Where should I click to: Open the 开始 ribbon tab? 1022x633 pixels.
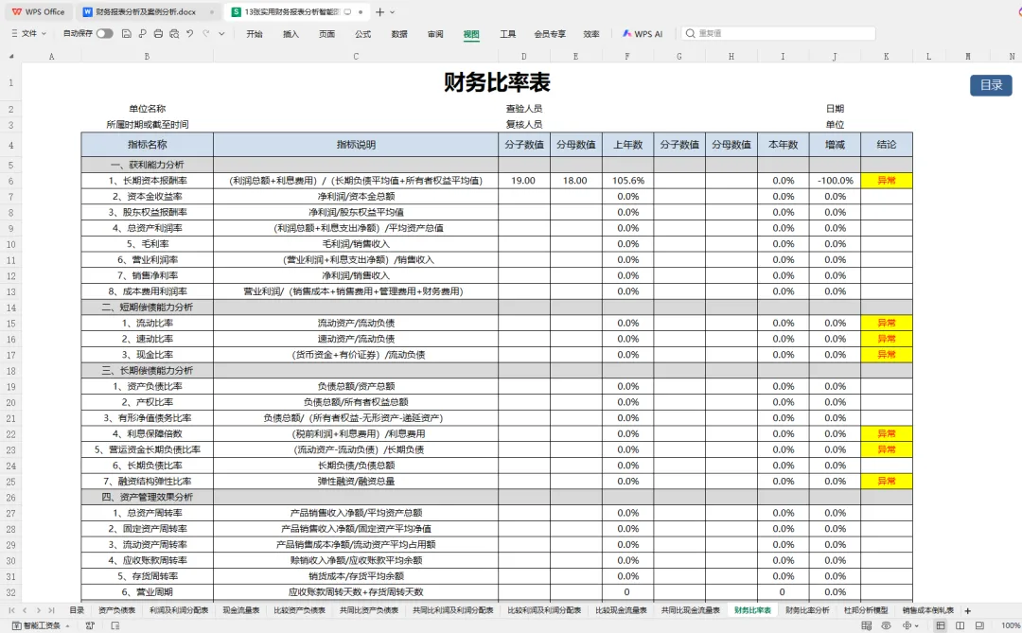255,34
